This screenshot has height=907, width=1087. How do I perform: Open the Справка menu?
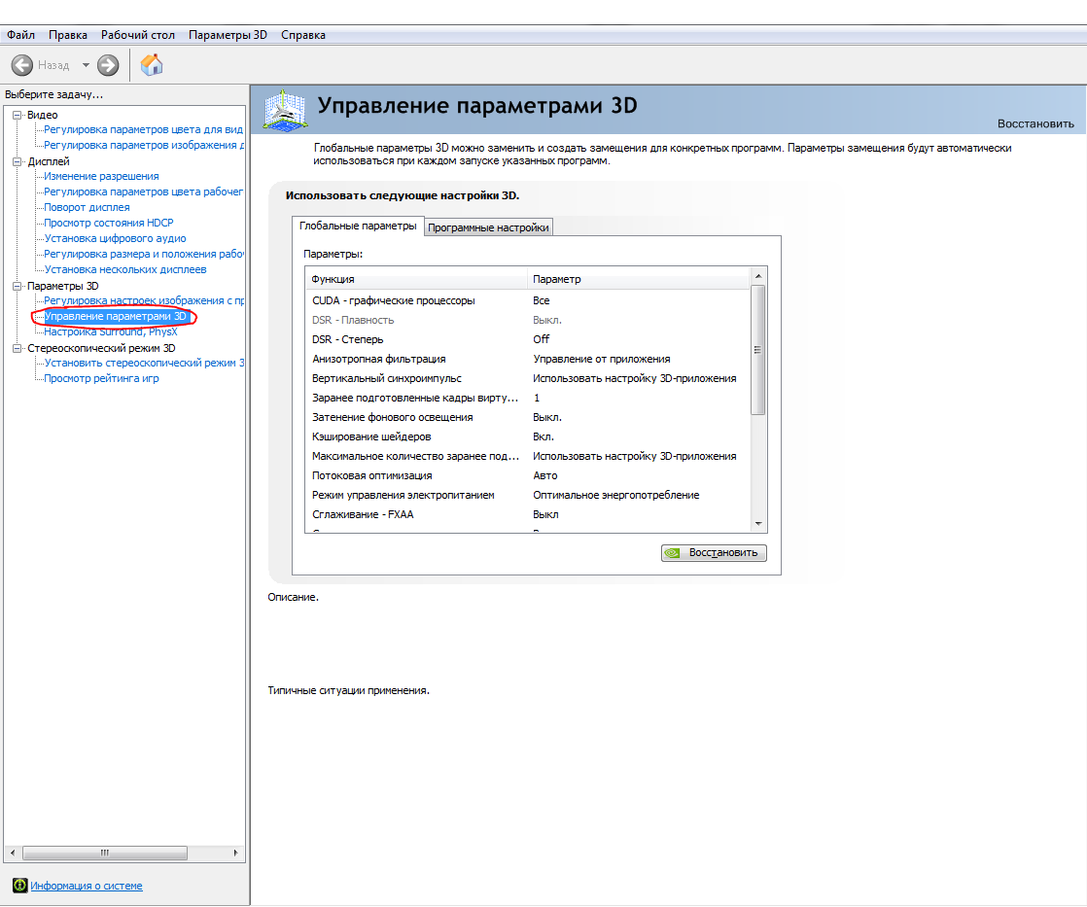(x=303, y=35)
